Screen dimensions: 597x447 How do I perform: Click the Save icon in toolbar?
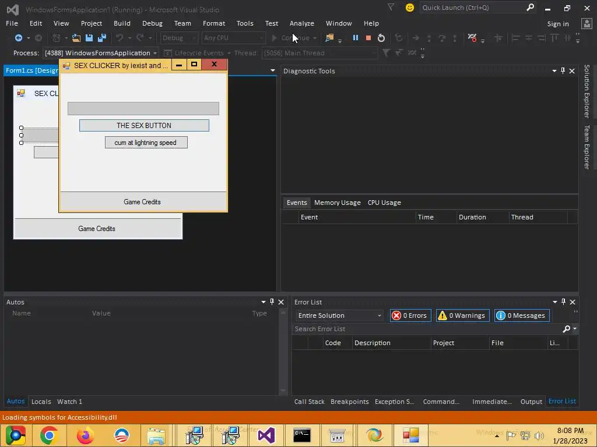click(89, 38)
